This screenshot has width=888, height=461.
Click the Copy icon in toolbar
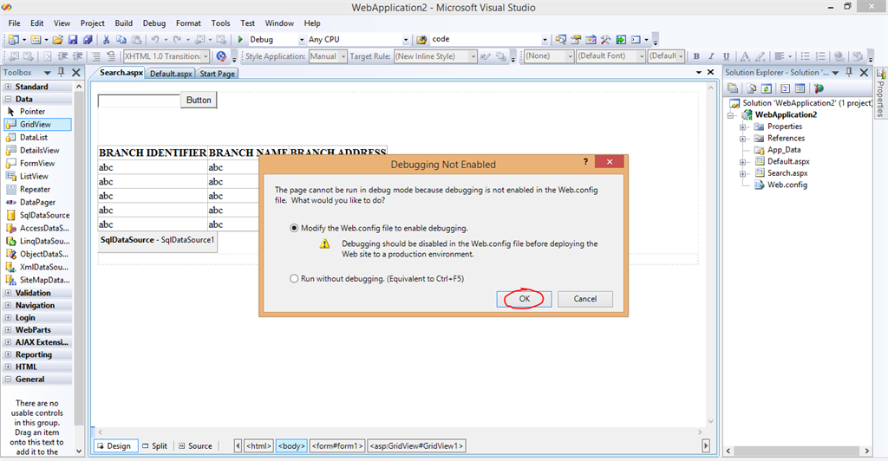tap(121, 40)
